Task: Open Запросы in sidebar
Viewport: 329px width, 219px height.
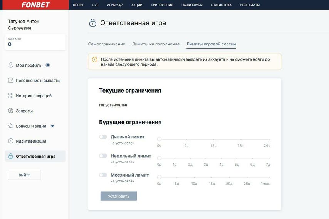Action: pyautogui.click(x=35, y=111)
